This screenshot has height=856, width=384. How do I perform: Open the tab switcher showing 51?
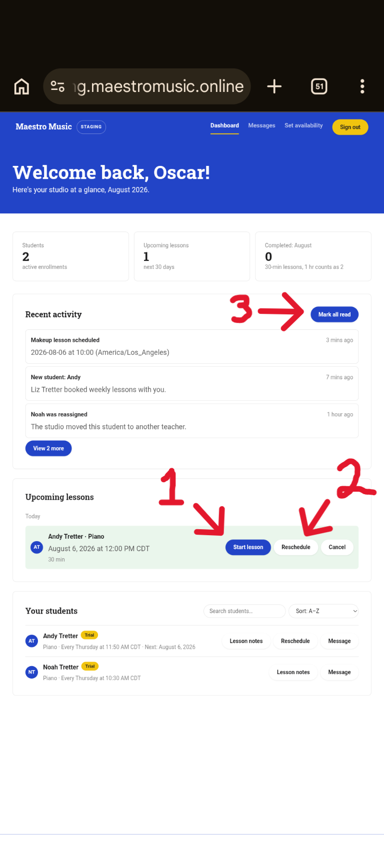(x=319, y=86)
